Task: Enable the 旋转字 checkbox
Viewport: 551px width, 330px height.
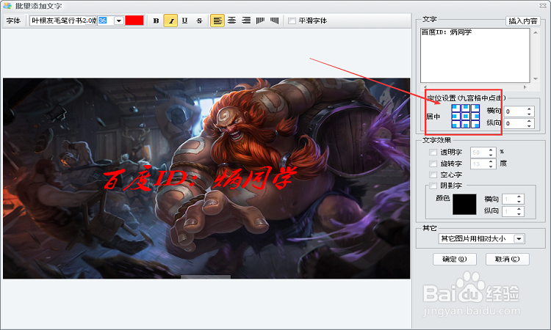Action: click(x=433, y=164)
